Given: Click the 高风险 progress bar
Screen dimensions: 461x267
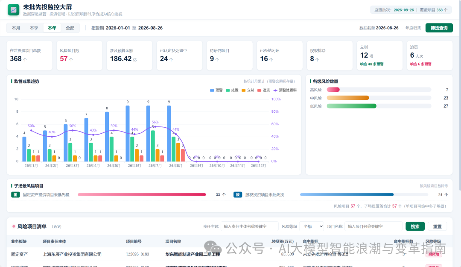Looking at the screenshot, I should tap(379, 89).
